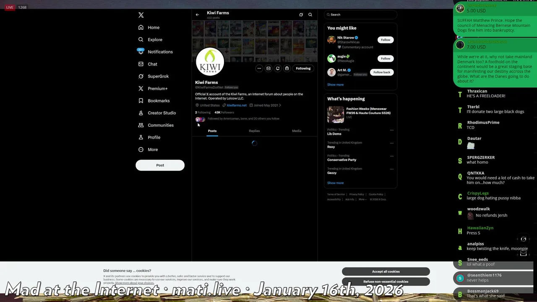Image resolution: width=537 pixels, height=302 pixels.
Task: Click the X logo in the sidebar
Action: [x=141, y=15]
